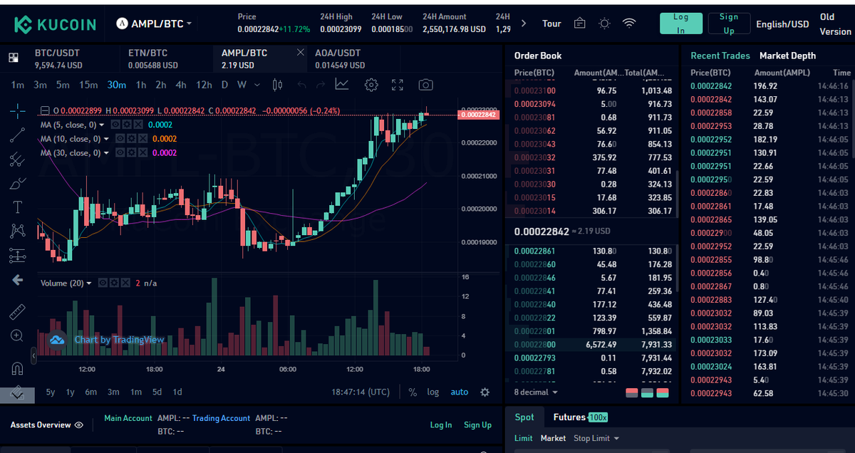855x453 pixels.
Task: Toggle the magnet mode tool
Action: 18,368
